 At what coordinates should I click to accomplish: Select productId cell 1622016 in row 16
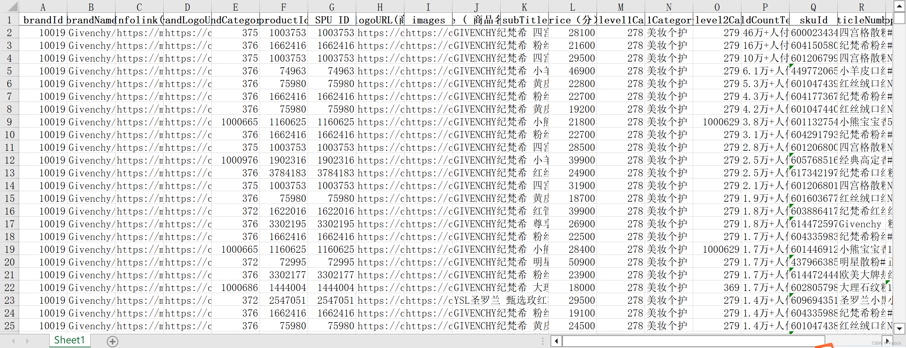click(284, 211)
